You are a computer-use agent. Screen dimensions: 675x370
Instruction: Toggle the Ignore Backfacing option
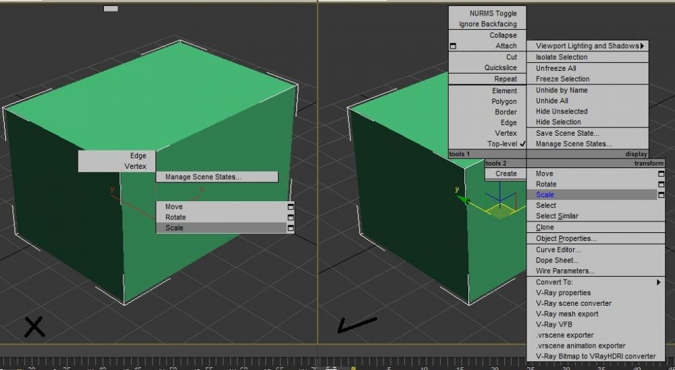tap(487, 24)
